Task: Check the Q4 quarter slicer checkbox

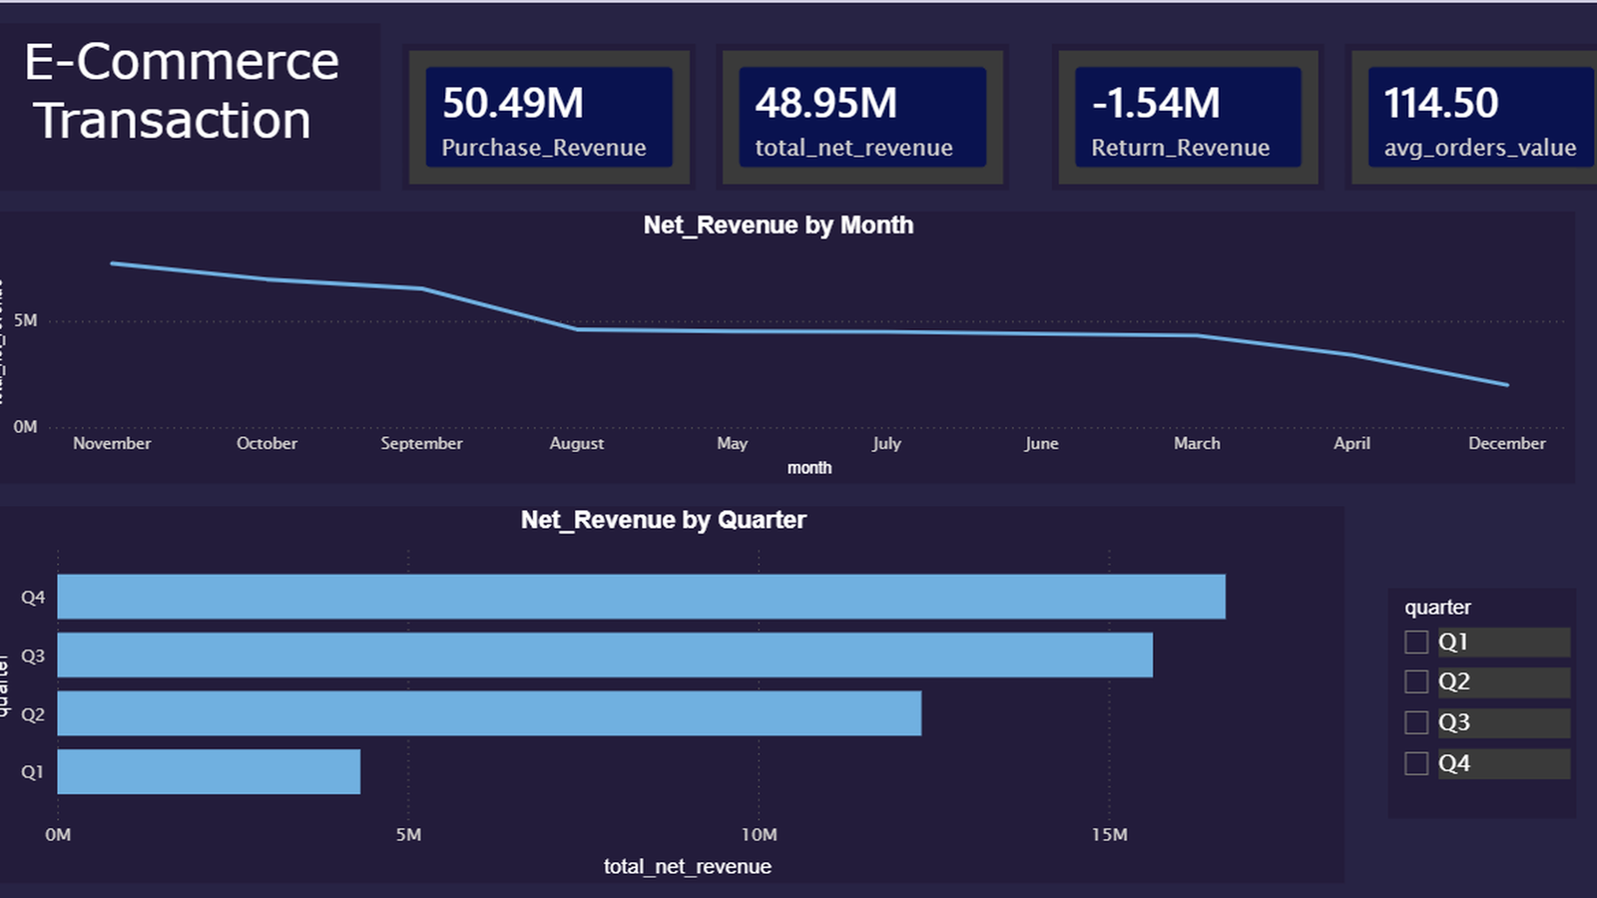Action: click(x=1416, y=763)
